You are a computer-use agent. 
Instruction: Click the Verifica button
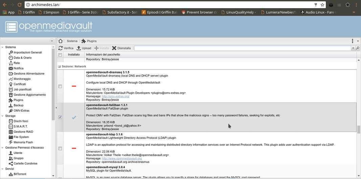(66, 48)
